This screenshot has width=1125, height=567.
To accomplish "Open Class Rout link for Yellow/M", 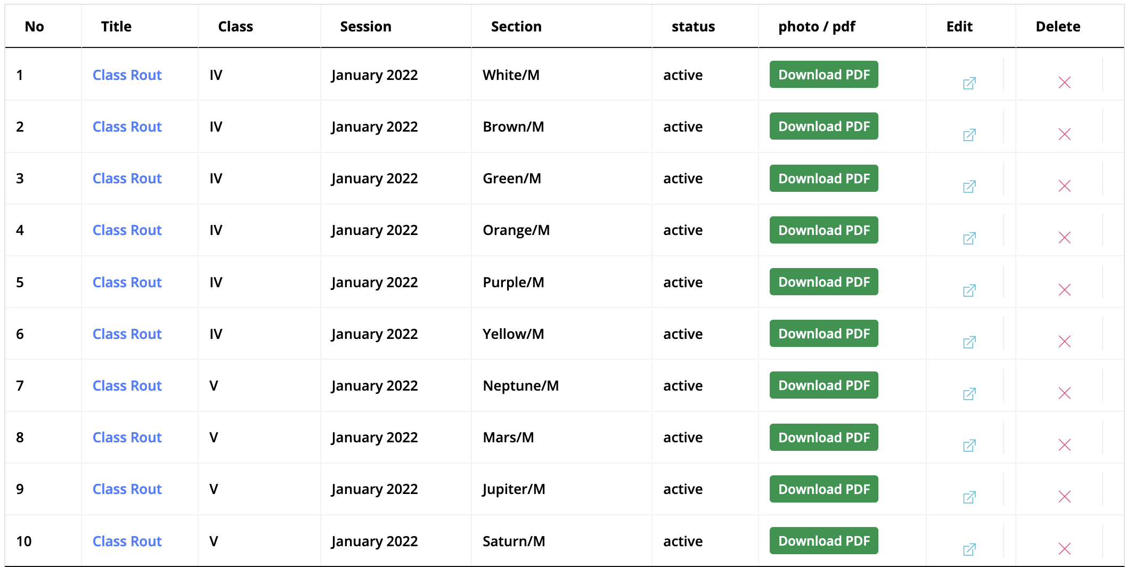I will [x=127, y=334].
